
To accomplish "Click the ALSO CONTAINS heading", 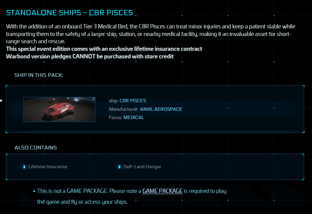I will tap(36, 148).
